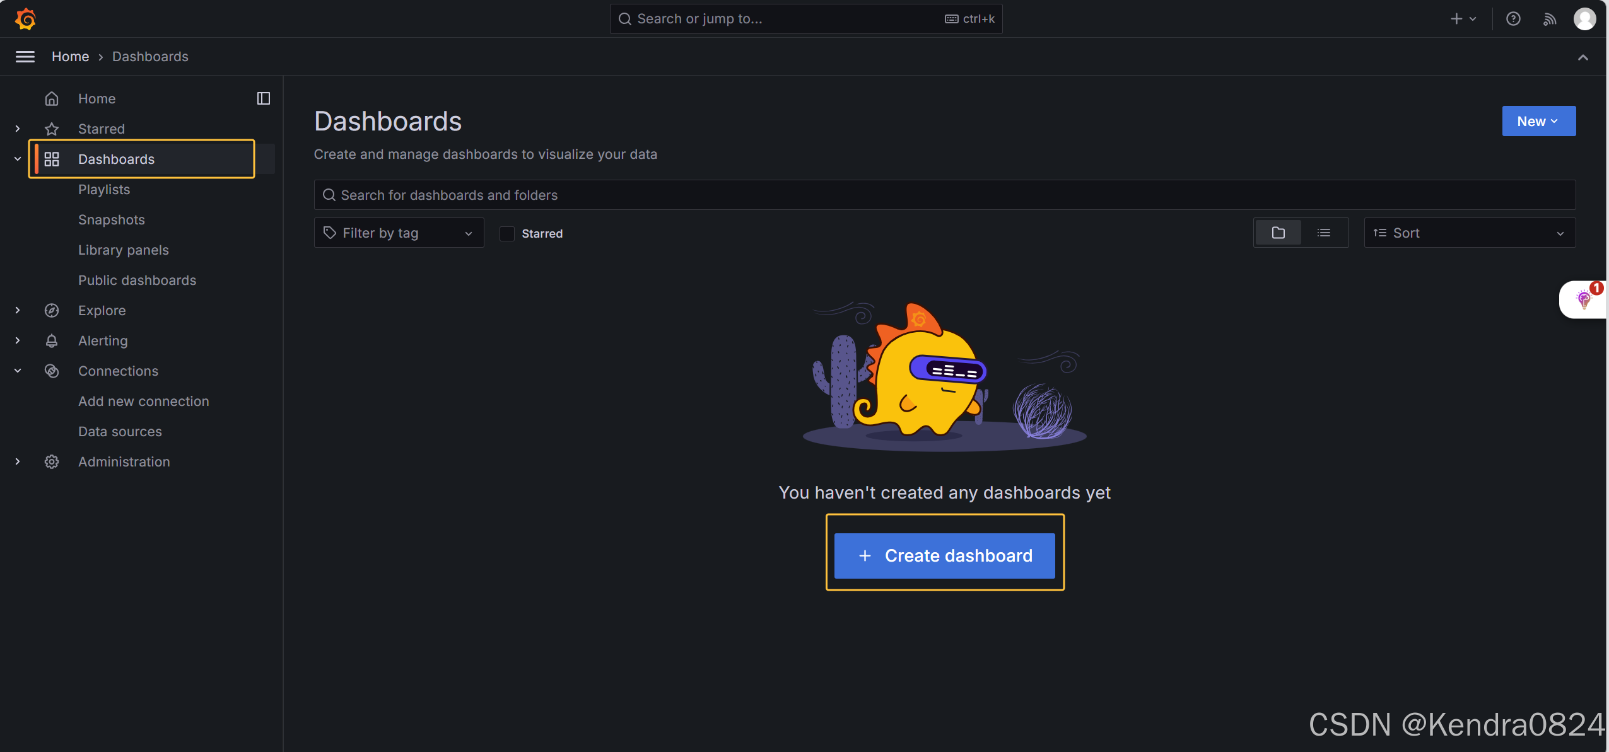Focus the Search for dashboards and folders field

pyautogui.click(x=944, y=195)
